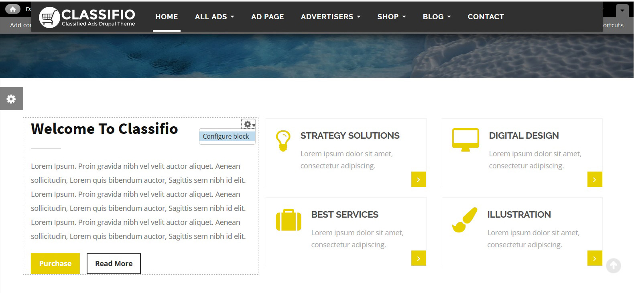Click the scroll-to-top arrow button
Screen dimensions: 634x293
(613, 265)
